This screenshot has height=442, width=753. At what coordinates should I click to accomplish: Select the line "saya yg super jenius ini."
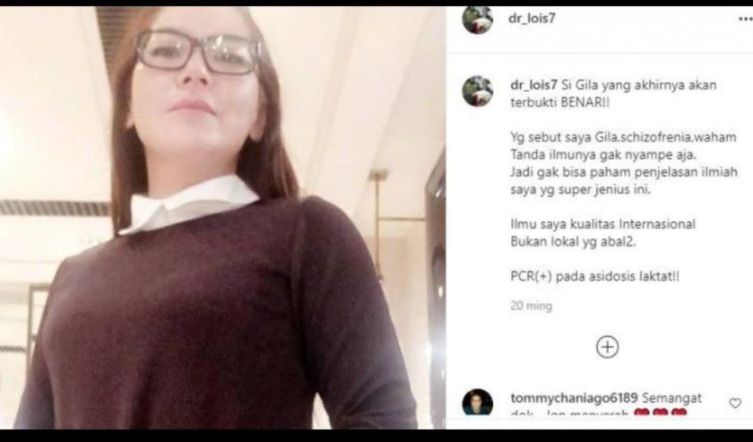(580, 190)
